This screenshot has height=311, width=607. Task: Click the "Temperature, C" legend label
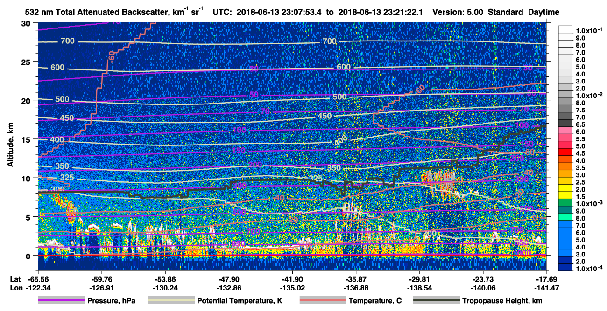pyautogui.click(x=375, y=301)
